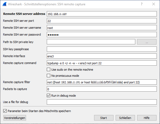Click the 'Remote capture command' label
The image size is (160, 124).
pyautogui.click(x=20, y=63)
